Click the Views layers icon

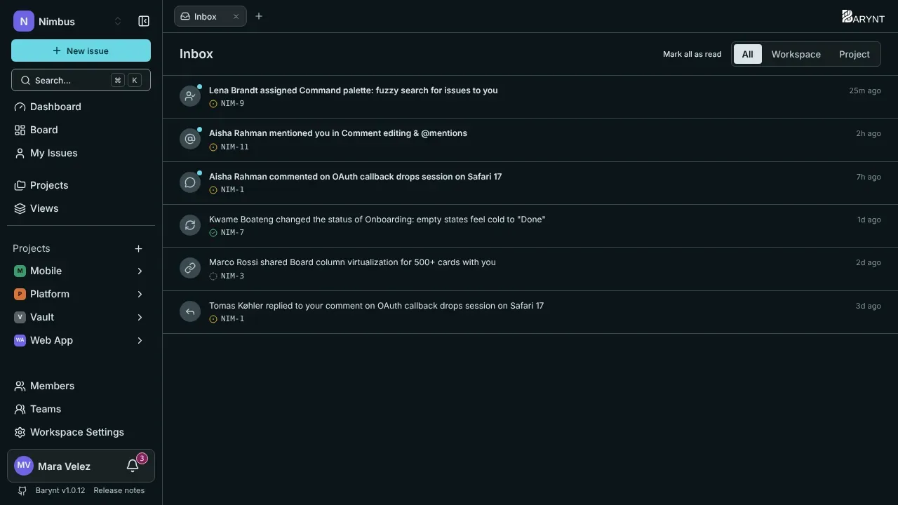coord(20,208)
